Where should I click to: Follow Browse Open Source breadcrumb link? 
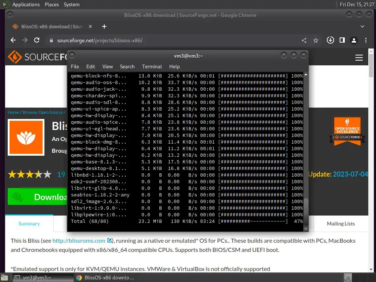coord(43,112)
